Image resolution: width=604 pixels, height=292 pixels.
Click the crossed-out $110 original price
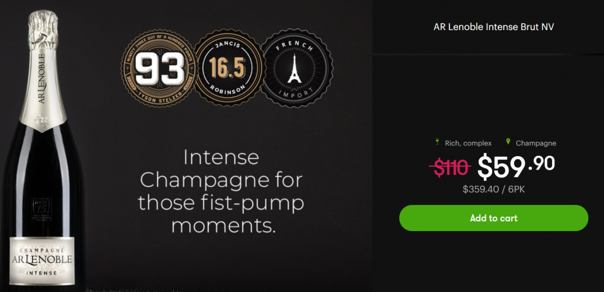[x=450, y=167]
